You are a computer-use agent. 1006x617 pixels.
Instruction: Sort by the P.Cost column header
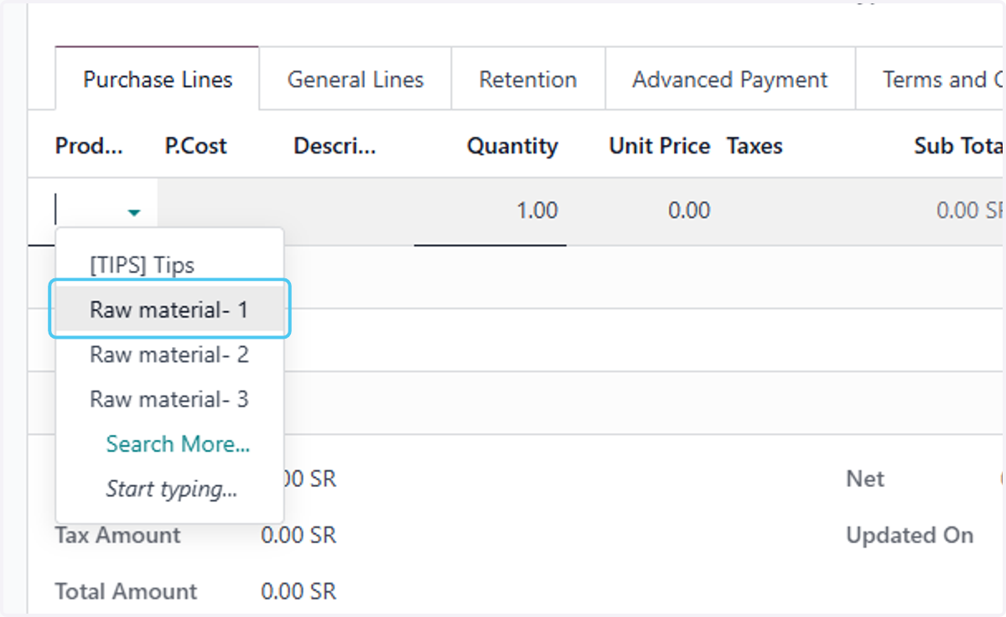point(196,146)
